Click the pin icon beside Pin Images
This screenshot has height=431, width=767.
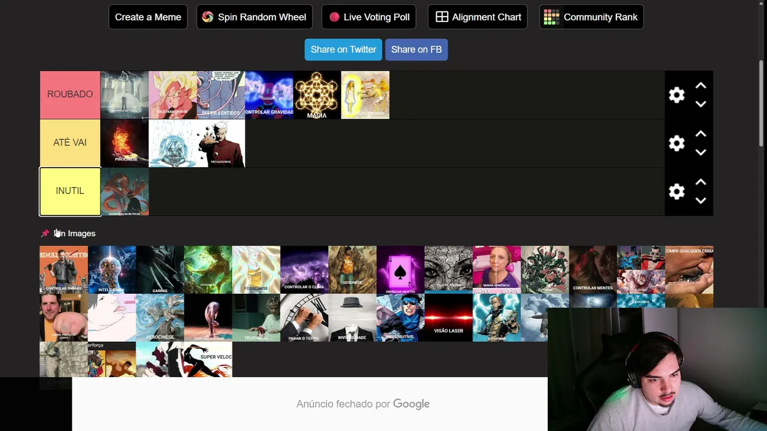pos(45,233)
